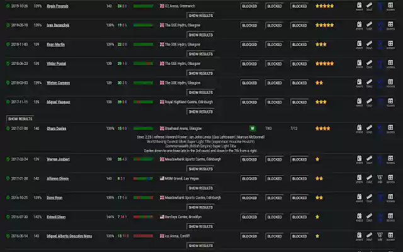Open event icon in Miguel Vazquez row
The image size is (403, 252).
click(x=360, y=102)
